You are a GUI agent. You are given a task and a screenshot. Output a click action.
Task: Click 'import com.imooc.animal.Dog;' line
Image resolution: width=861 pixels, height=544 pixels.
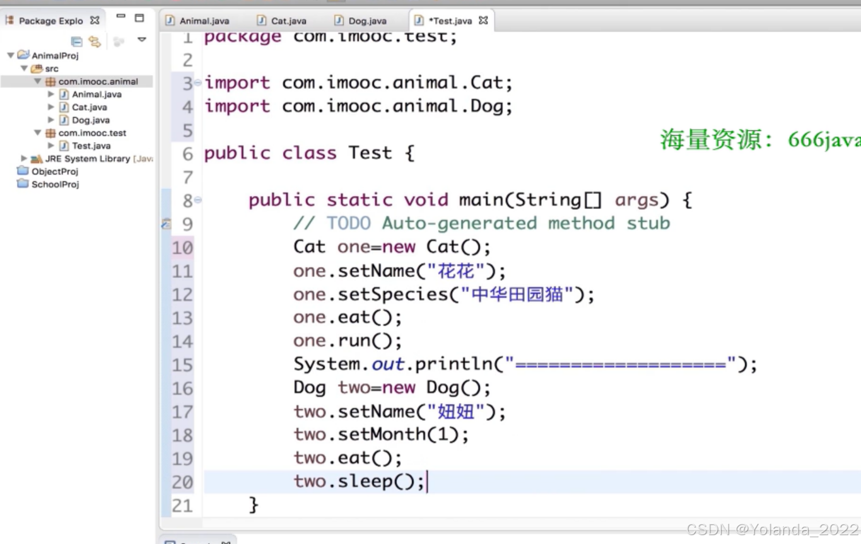point(358,107)
